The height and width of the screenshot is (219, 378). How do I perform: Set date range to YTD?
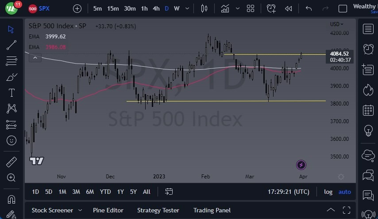pos(105,192)
